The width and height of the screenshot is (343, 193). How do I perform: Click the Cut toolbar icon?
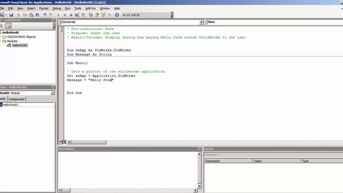click(x=19, y=15)
